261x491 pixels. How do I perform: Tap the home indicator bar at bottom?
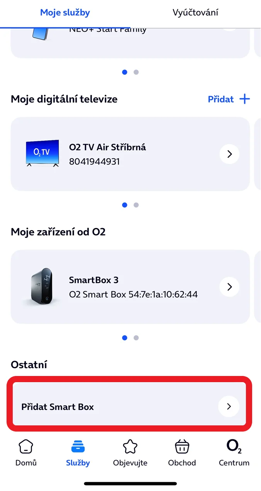130,483
